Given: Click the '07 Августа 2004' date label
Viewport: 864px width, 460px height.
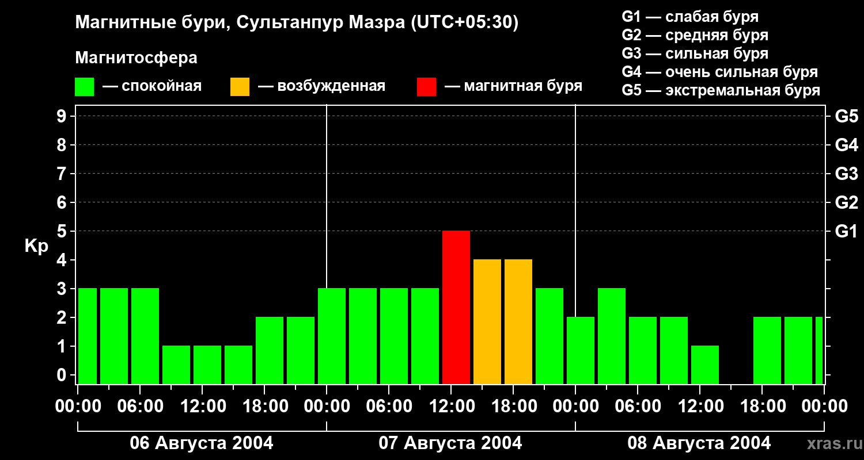Looking at the screenshot, I should coord(450,443).
